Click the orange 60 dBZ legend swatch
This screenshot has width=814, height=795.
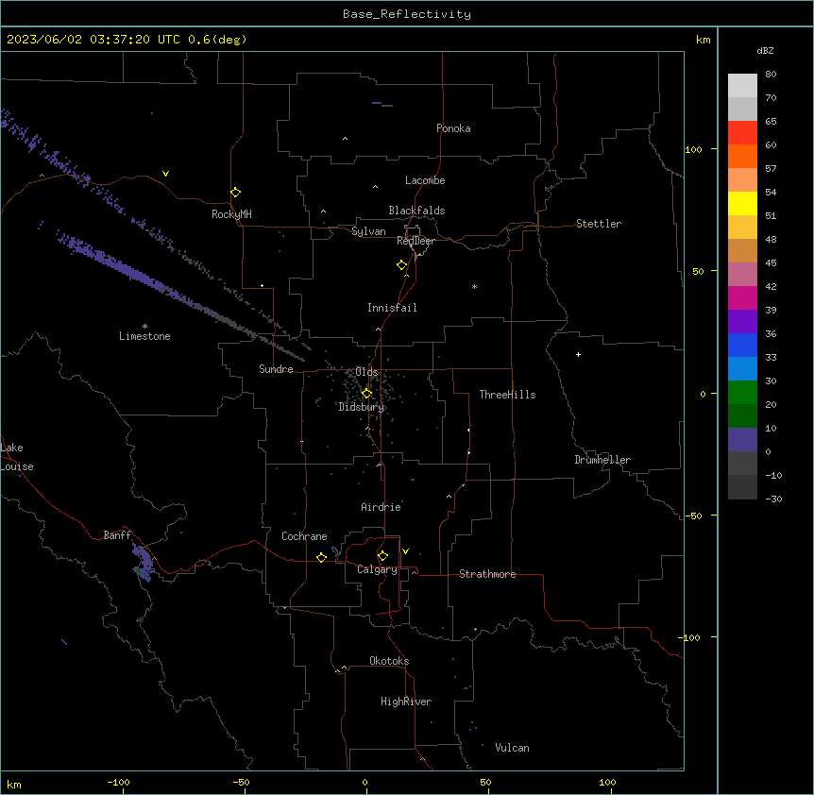[x=742, y=156]
